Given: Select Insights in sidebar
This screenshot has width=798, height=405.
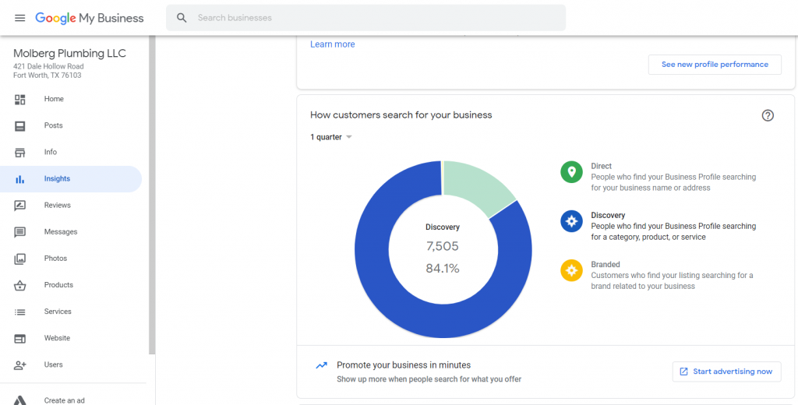Looking at the screenshot, I should [x=71, y=179].
